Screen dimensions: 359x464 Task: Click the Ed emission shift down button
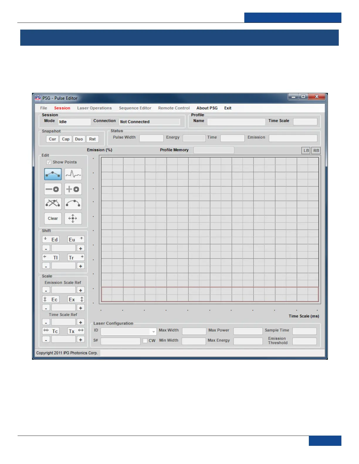click(51, 239)
